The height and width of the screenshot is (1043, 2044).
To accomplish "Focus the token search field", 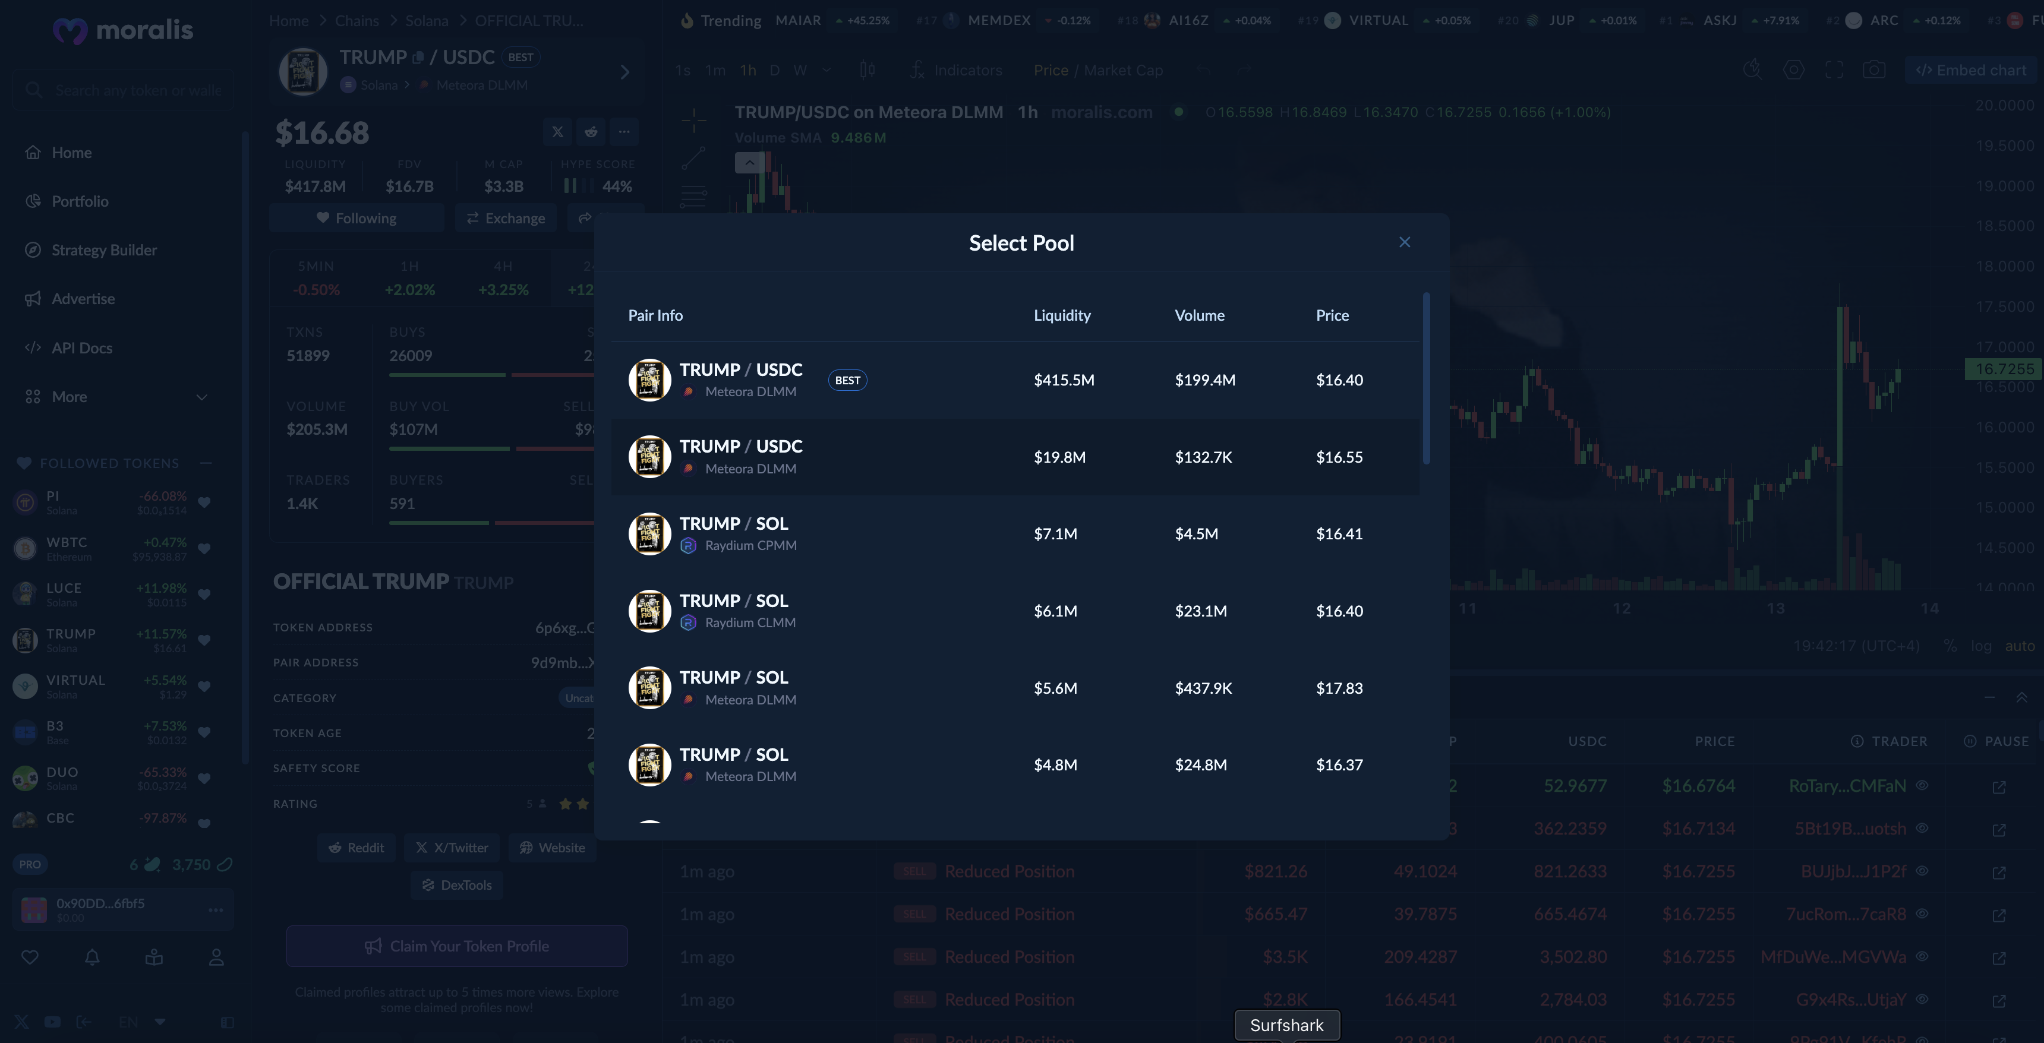I will pyautogui.click(x=124, y=90).
